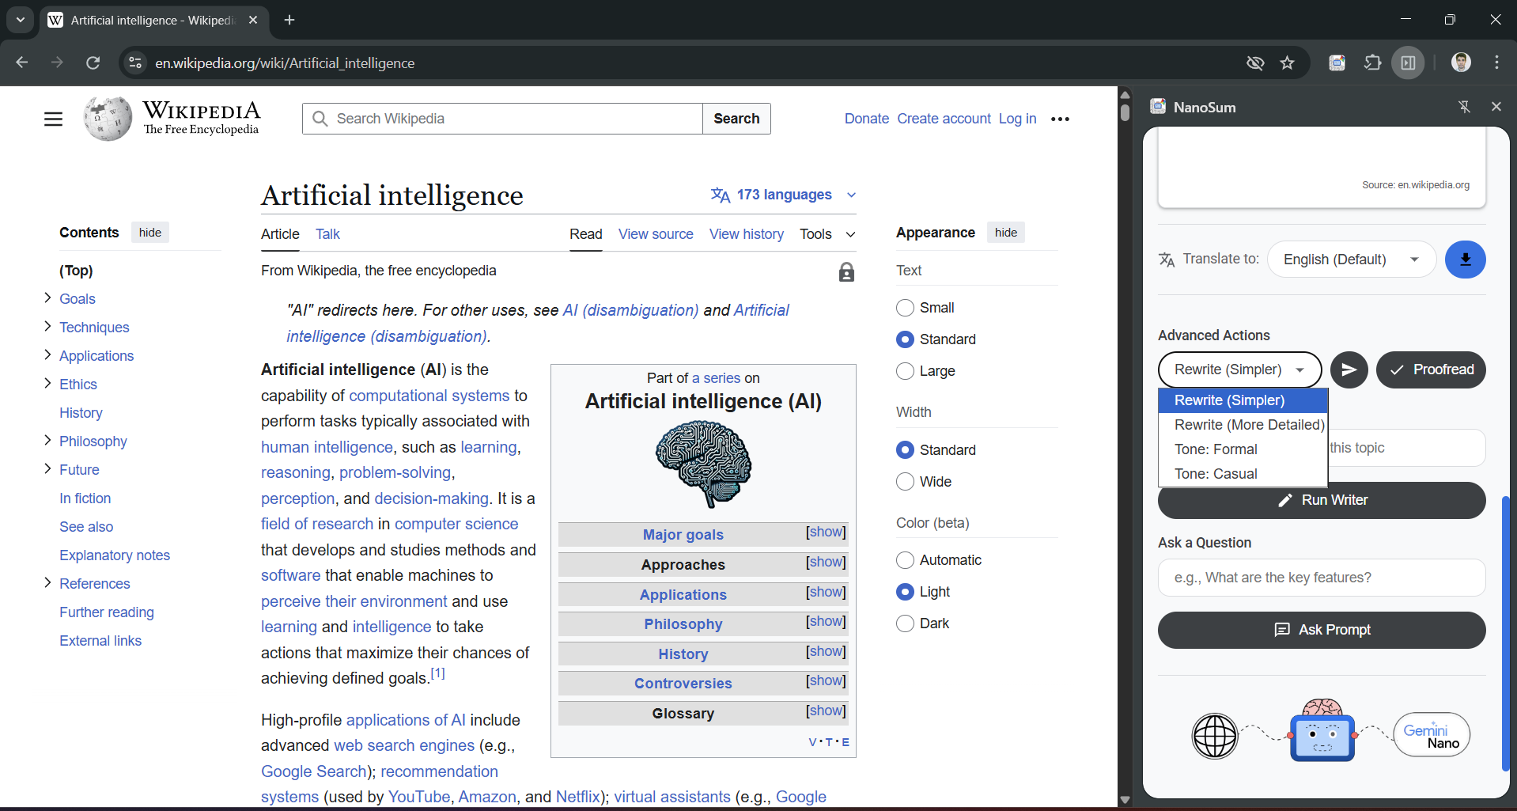Select Dark color mode

pyautogui.click(x=906, y=623)
